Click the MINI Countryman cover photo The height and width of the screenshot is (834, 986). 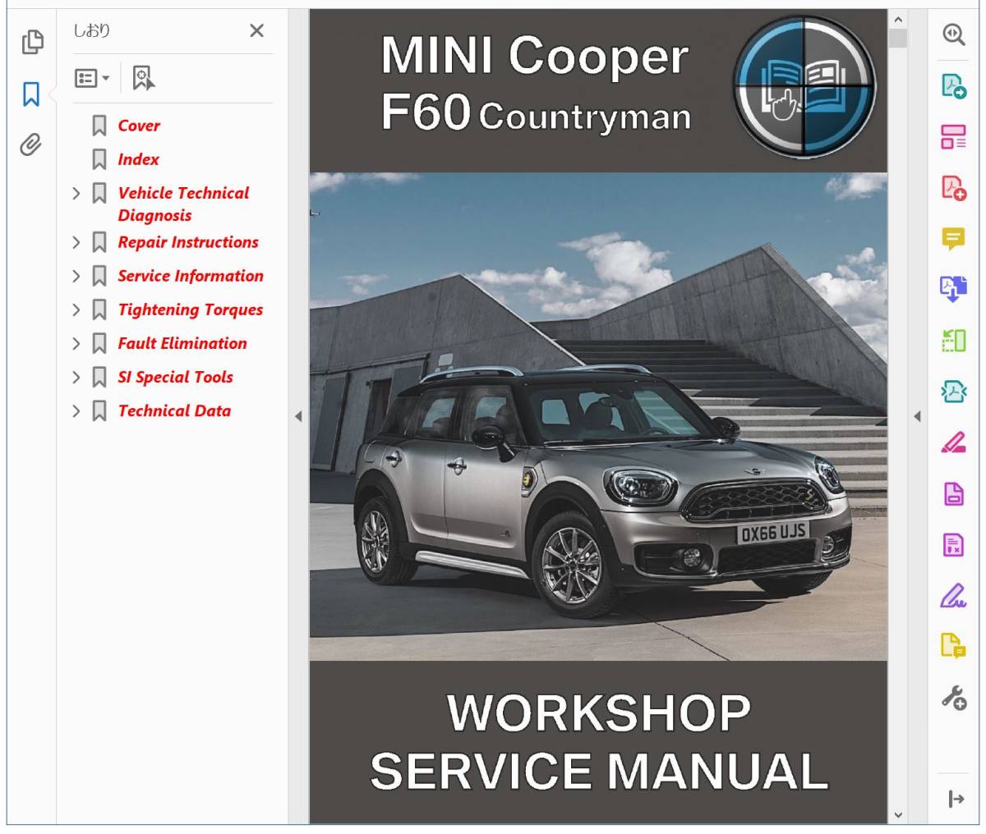click(598, 416)
